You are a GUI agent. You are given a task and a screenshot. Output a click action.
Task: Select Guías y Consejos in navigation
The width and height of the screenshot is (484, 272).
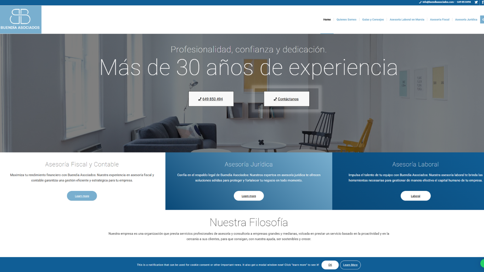pos(373,19)
